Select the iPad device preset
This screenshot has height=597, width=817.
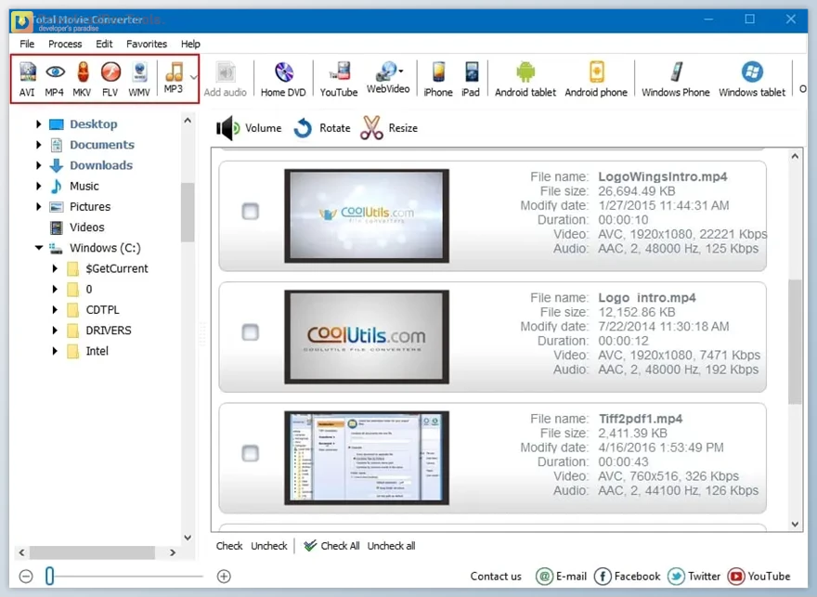(x=471, y=79)
